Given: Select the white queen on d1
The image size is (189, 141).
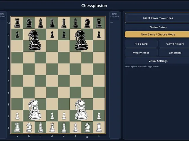Looking at the screenshot, I should coord(52,127).
